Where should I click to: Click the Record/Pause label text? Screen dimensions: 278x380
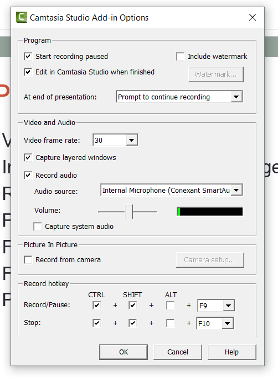pyautogui.click(x=47, y=305)
